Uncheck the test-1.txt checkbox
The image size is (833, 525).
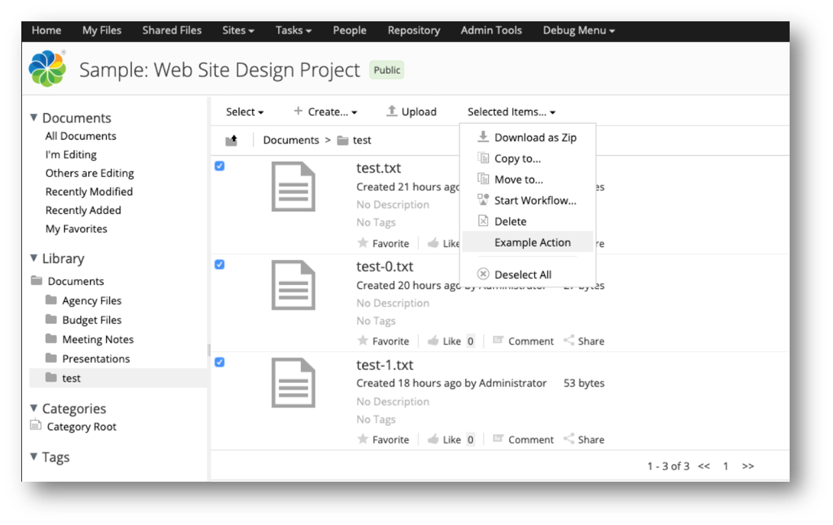219,362
